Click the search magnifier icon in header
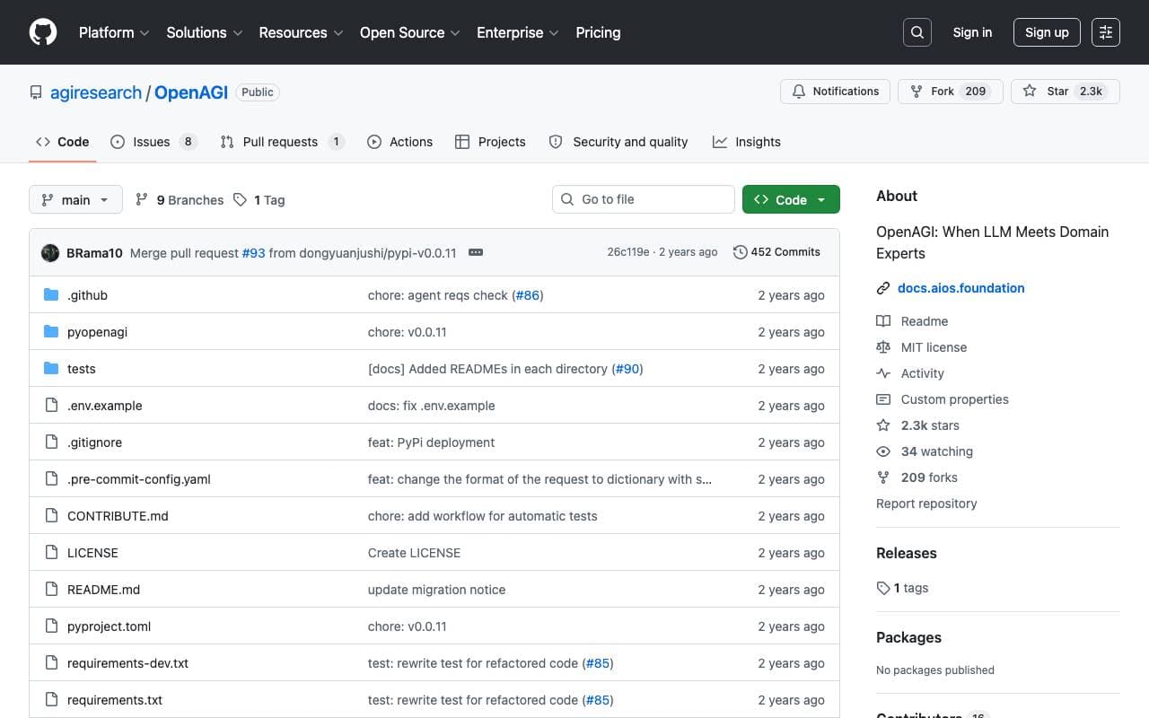The image size is (1149, 718). pos(917,32)
